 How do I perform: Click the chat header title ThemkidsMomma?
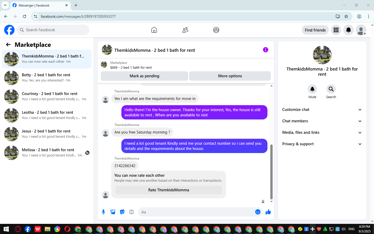pyautogui.click(x=155, y=50)
